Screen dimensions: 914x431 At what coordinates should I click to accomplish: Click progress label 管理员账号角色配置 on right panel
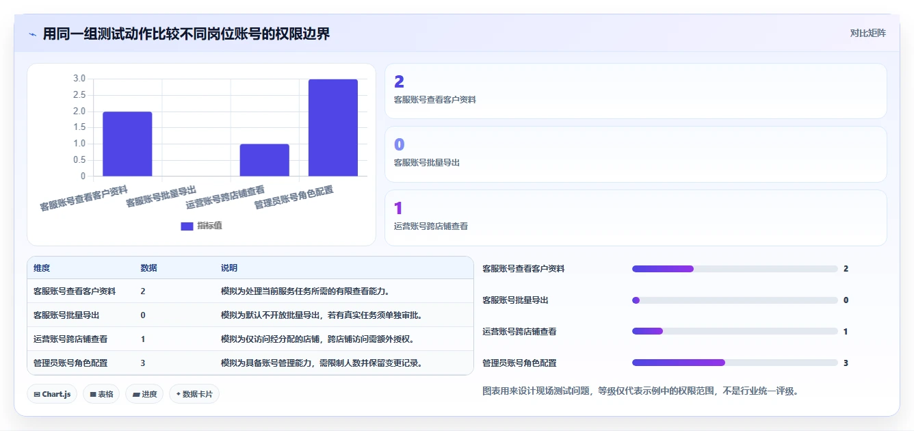(520, 363)
